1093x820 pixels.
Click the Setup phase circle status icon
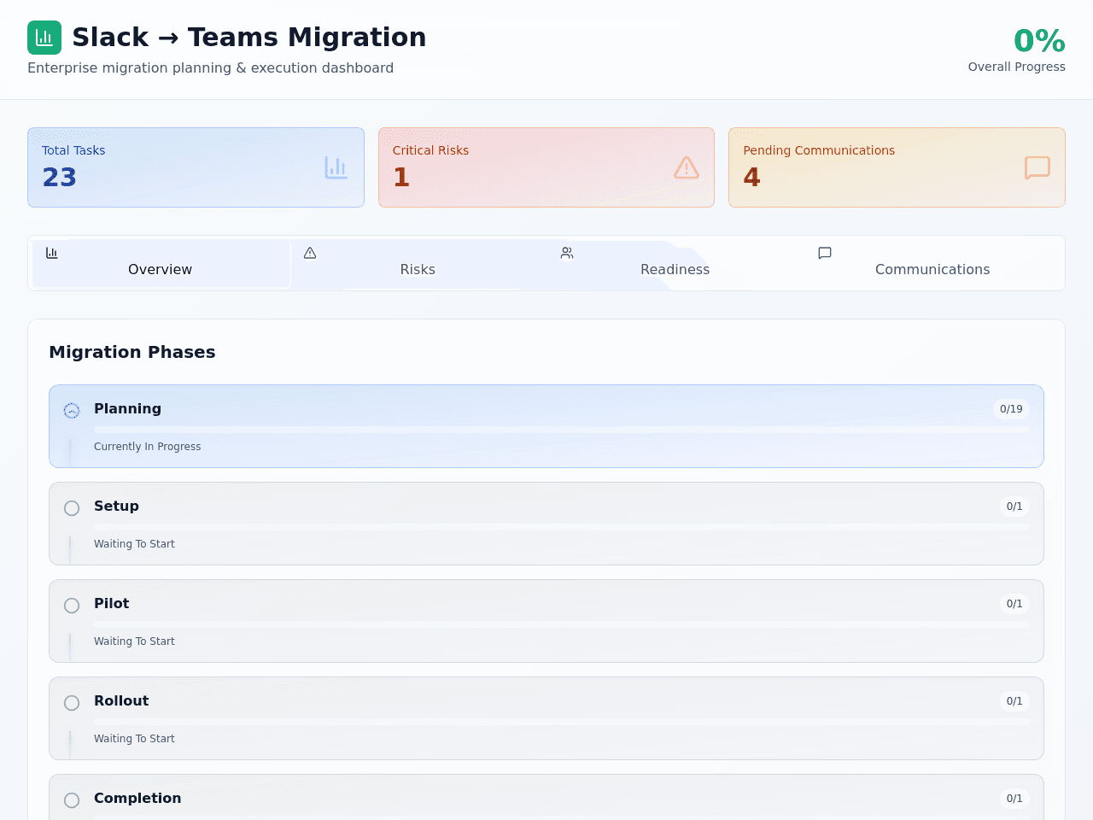[x=72, y=508]
